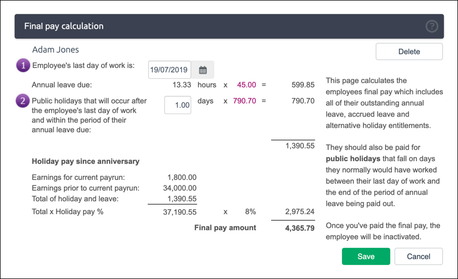Save the final pay calculation
The width and height of the screenshot is (458, 279).
pos(366,257)
